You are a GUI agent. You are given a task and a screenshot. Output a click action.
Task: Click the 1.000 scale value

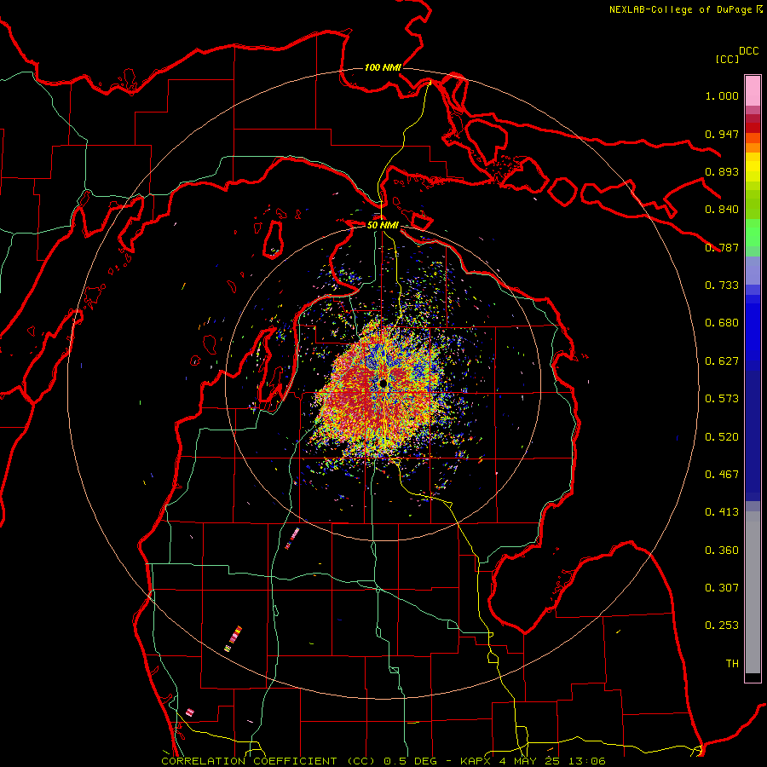tap(722, 95)
